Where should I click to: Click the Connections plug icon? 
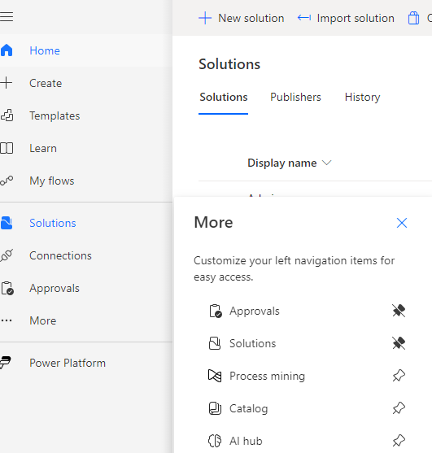tap(7, 255)
